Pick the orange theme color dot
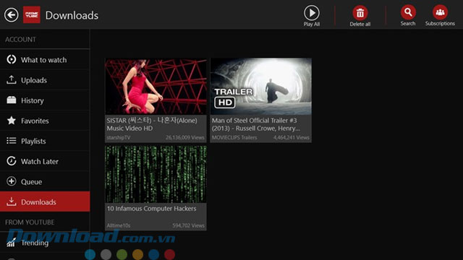Viewport: 463px width, 260px height. coord(137,254)
